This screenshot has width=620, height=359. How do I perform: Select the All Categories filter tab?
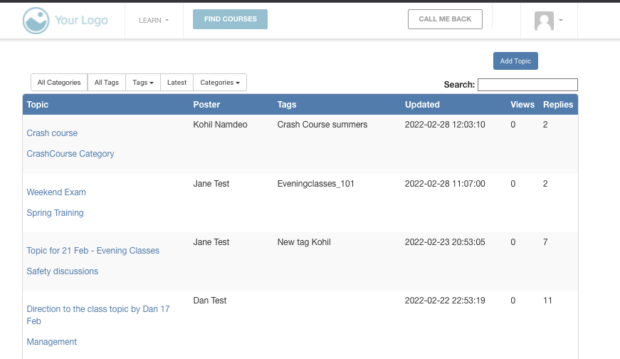59,83
